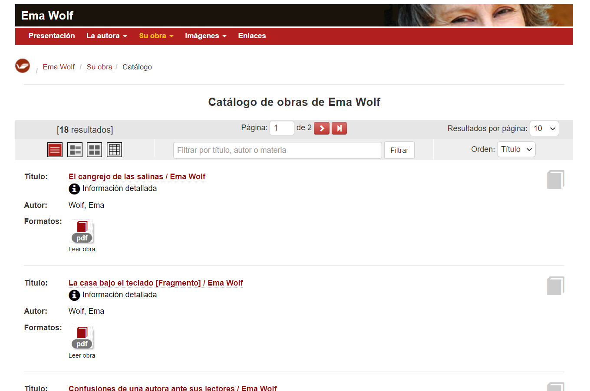Follow Su obra breadcrumb link
This screenshot has width=590, height=391.
tap(99, 67)
